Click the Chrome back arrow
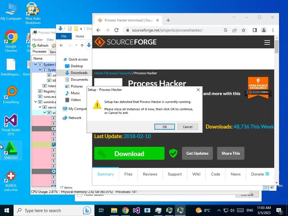Viewport: 288px width, 216px height. point(98,30)
